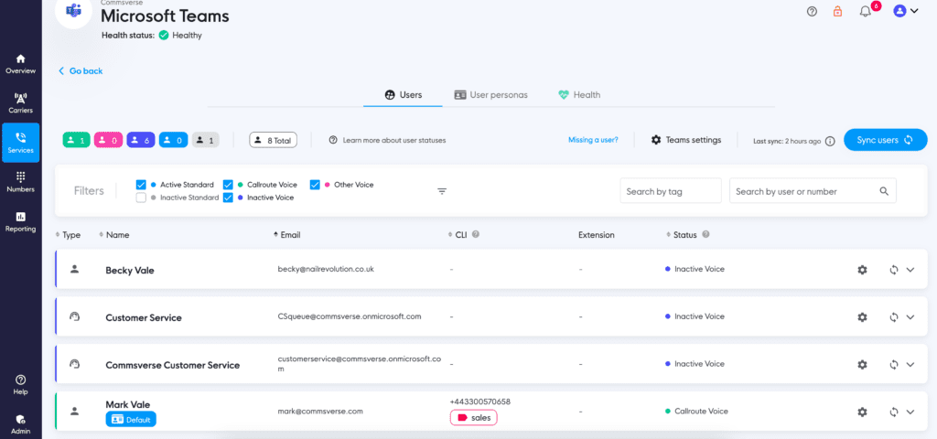Click the orange padlock icon in header
Image resolution: width=937 pixels, height=439 pixels.
[838, 11]
